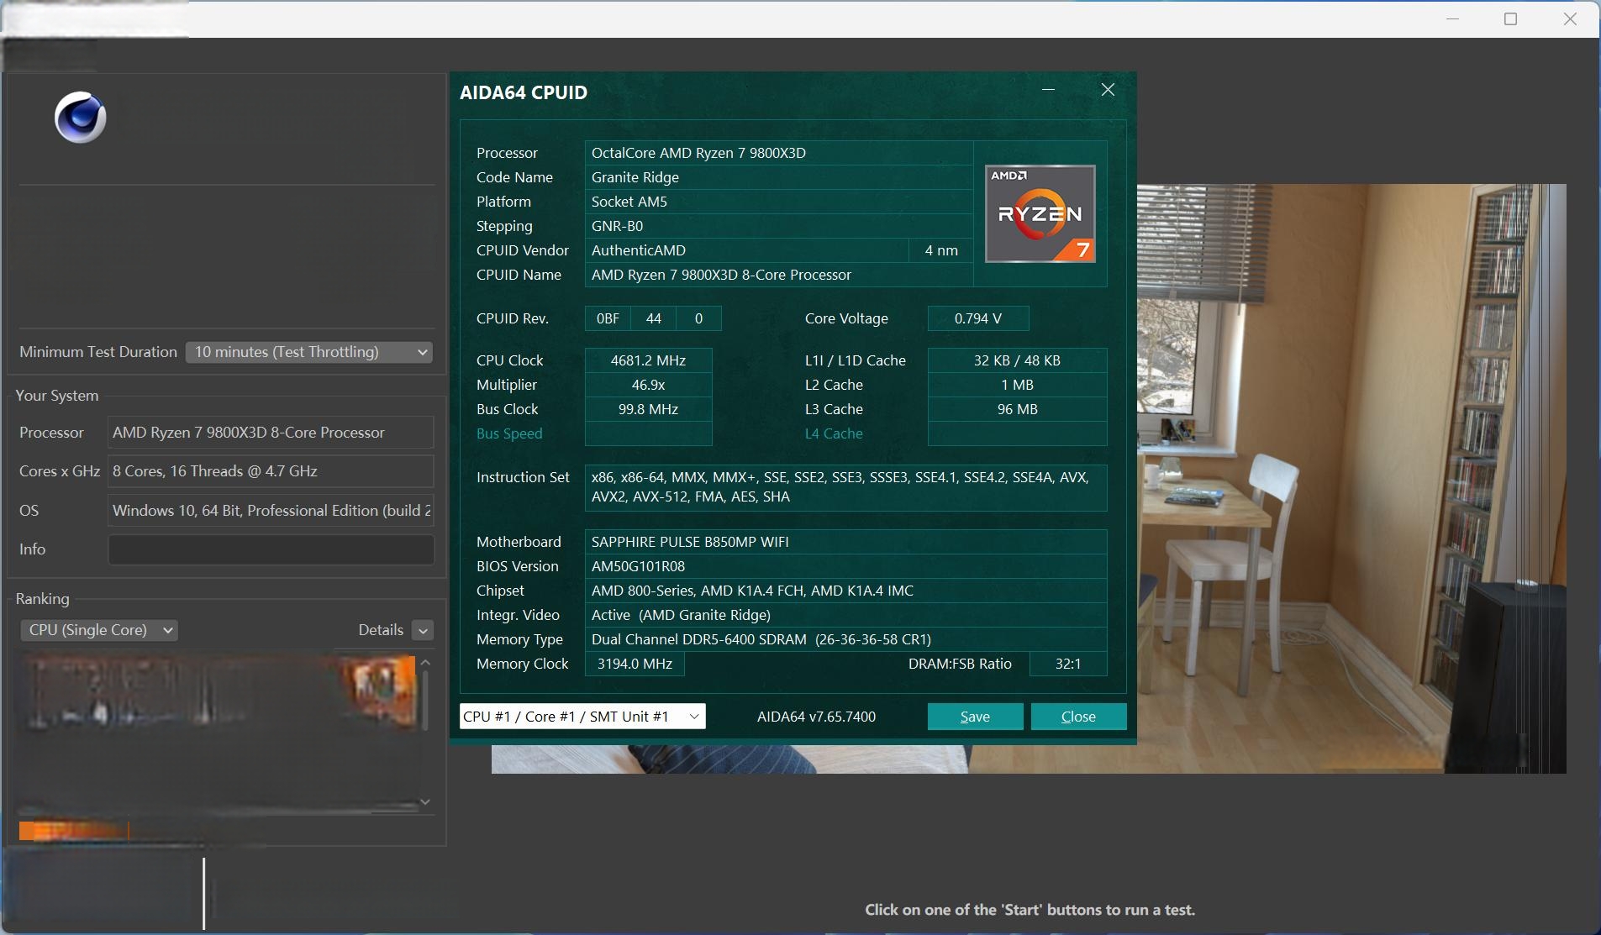Click the CPU Clock value 4681.2 MHz
The image size is (1601, 935).
pyautogui.click(x=648, y=360)
